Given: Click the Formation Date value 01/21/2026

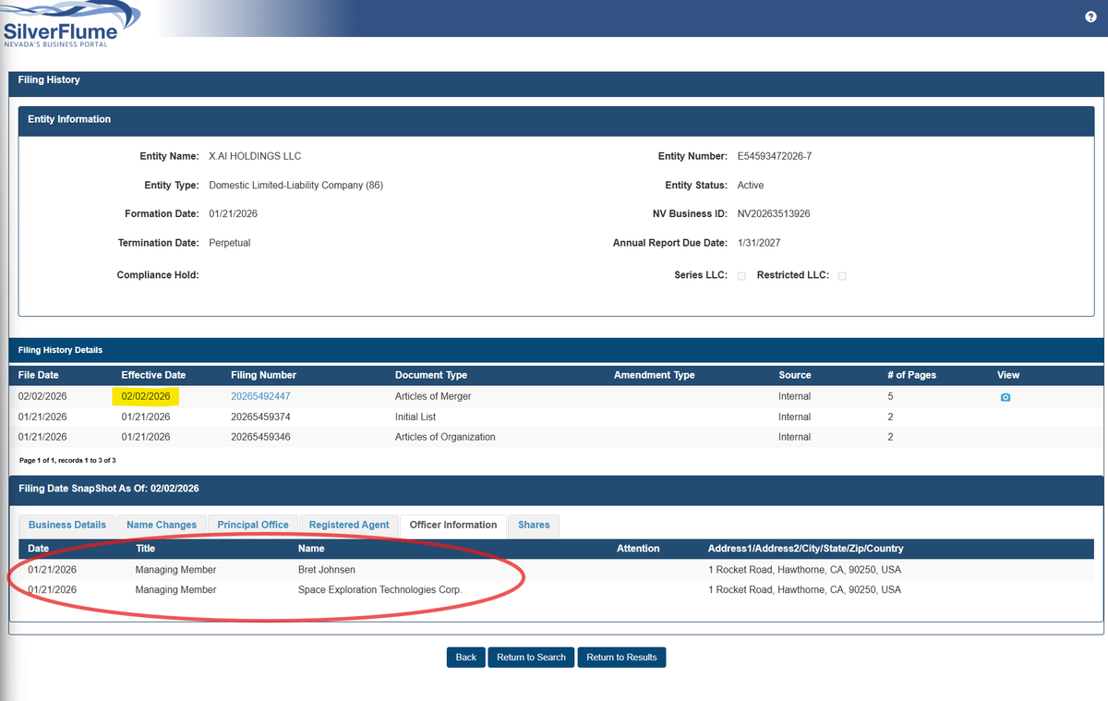Looking at the screenshot, I should (233, 214).
